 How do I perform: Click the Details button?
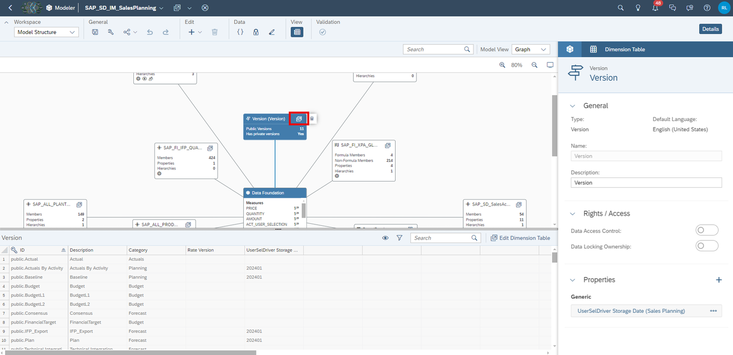pyautogui.click(x=711, y=29)
